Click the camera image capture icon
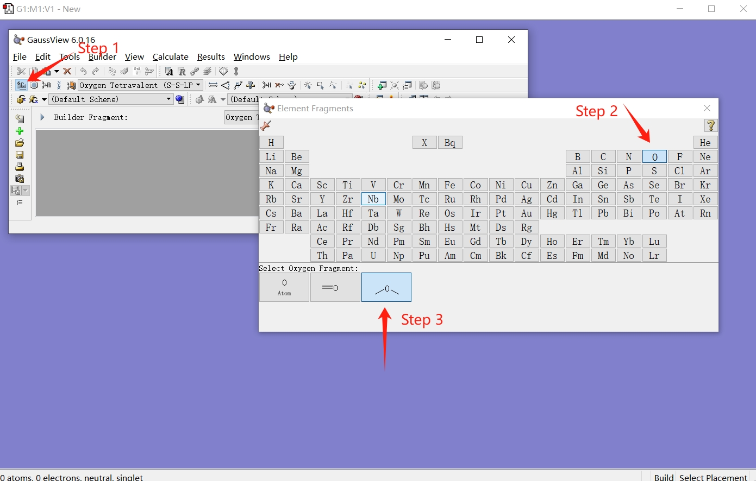Viewport: 756px width, 481px height. tap(20, 179)
